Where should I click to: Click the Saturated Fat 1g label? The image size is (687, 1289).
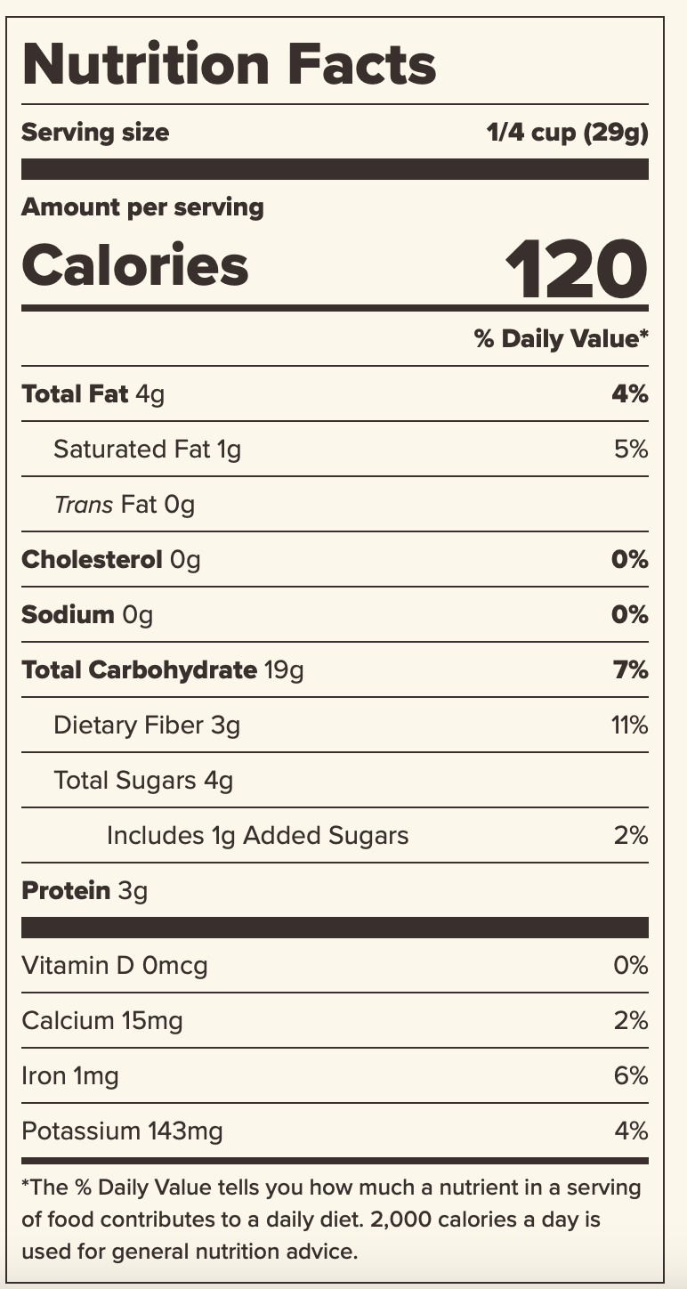pyautogui.click(x=147, y=449)
